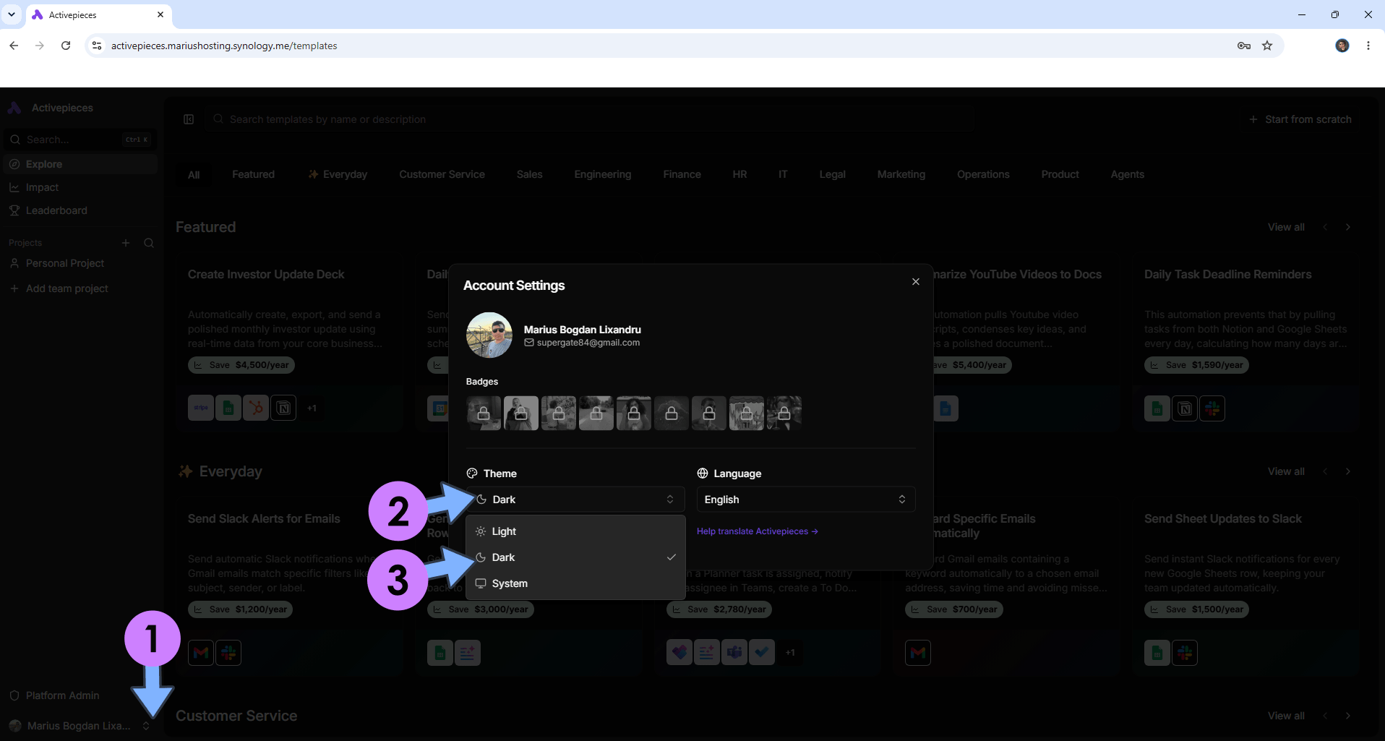Click Add team project
The height and width of the screenshot is (741, 1385).
[80, 288]
